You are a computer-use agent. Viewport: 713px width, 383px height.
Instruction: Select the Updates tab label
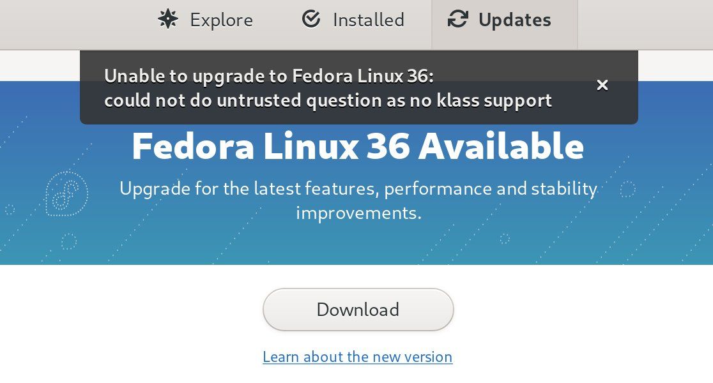[514, 20]
